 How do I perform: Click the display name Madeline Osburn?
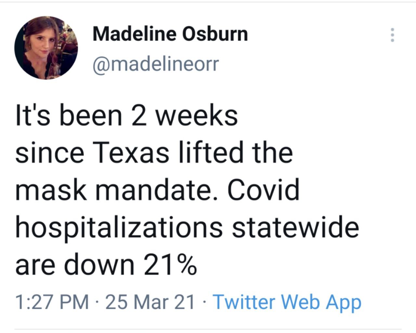[170, 34]
